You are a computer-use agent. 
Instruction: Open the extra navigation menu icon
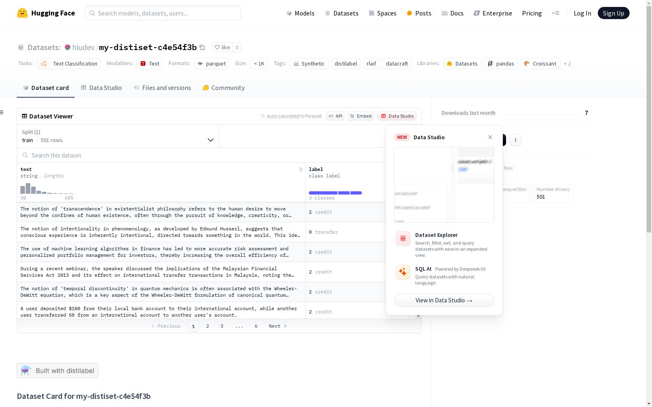coord(555,13)
